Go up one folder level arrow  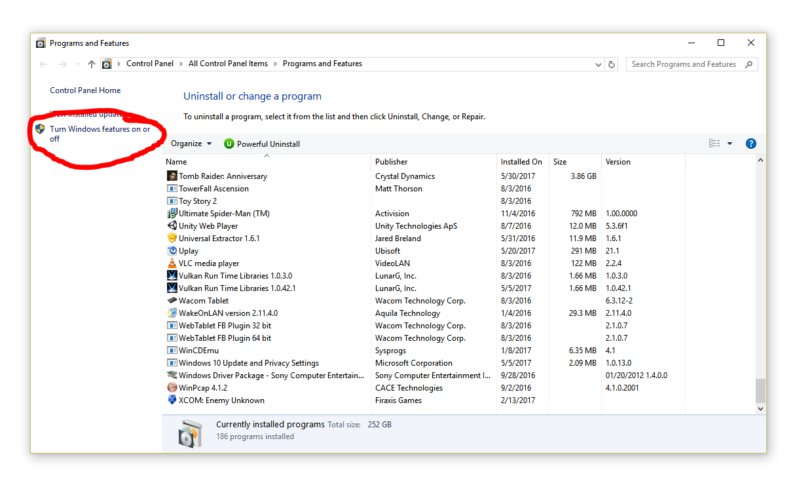click(x=92, y=64)
